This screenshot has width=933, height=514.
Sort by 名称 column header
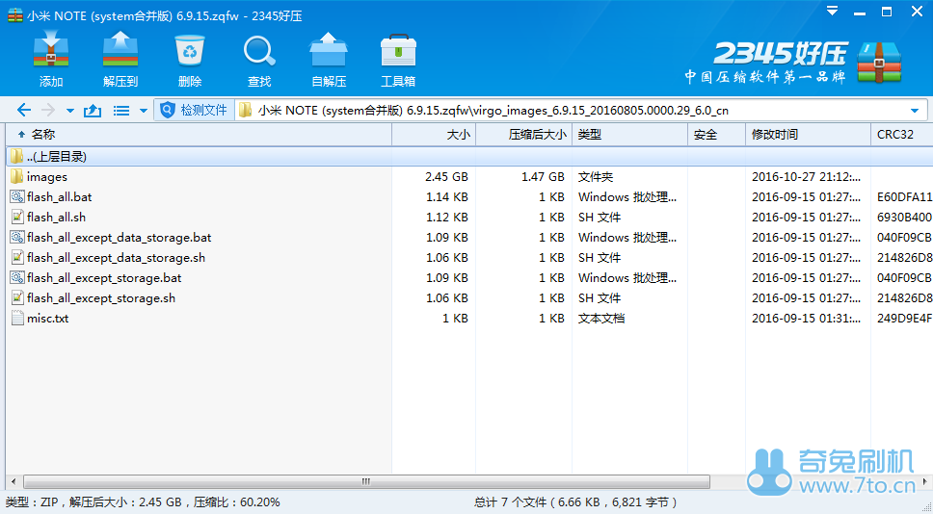point(199,135)
